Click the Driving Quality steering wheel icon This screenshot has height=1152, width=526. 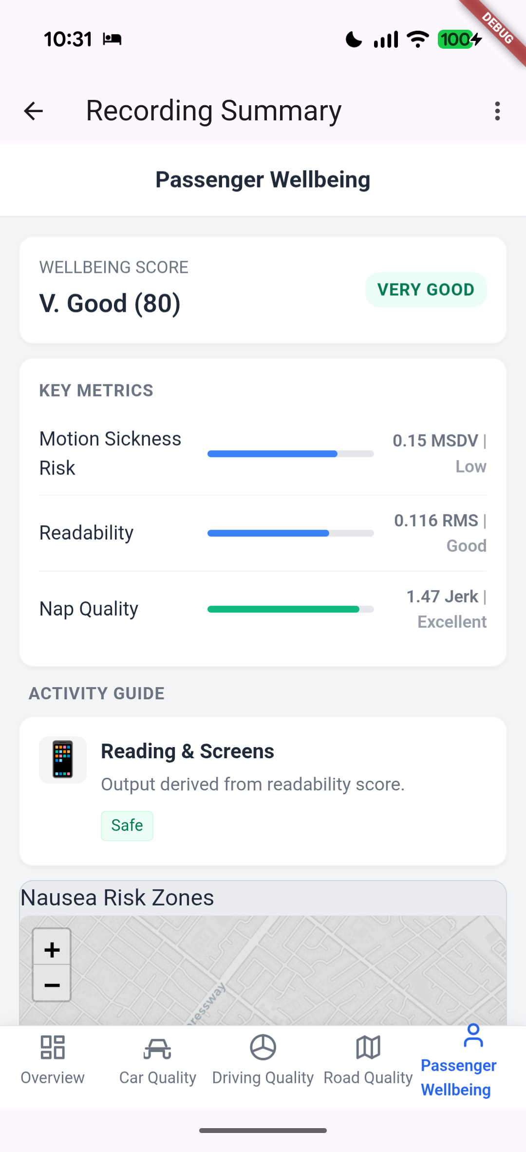coord(263,1047)
